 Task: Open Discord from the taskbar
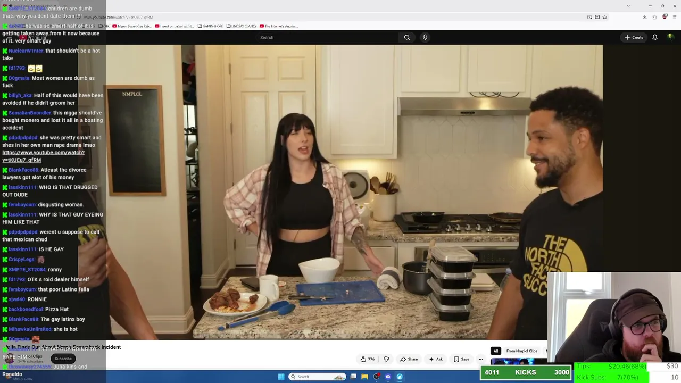388,377
